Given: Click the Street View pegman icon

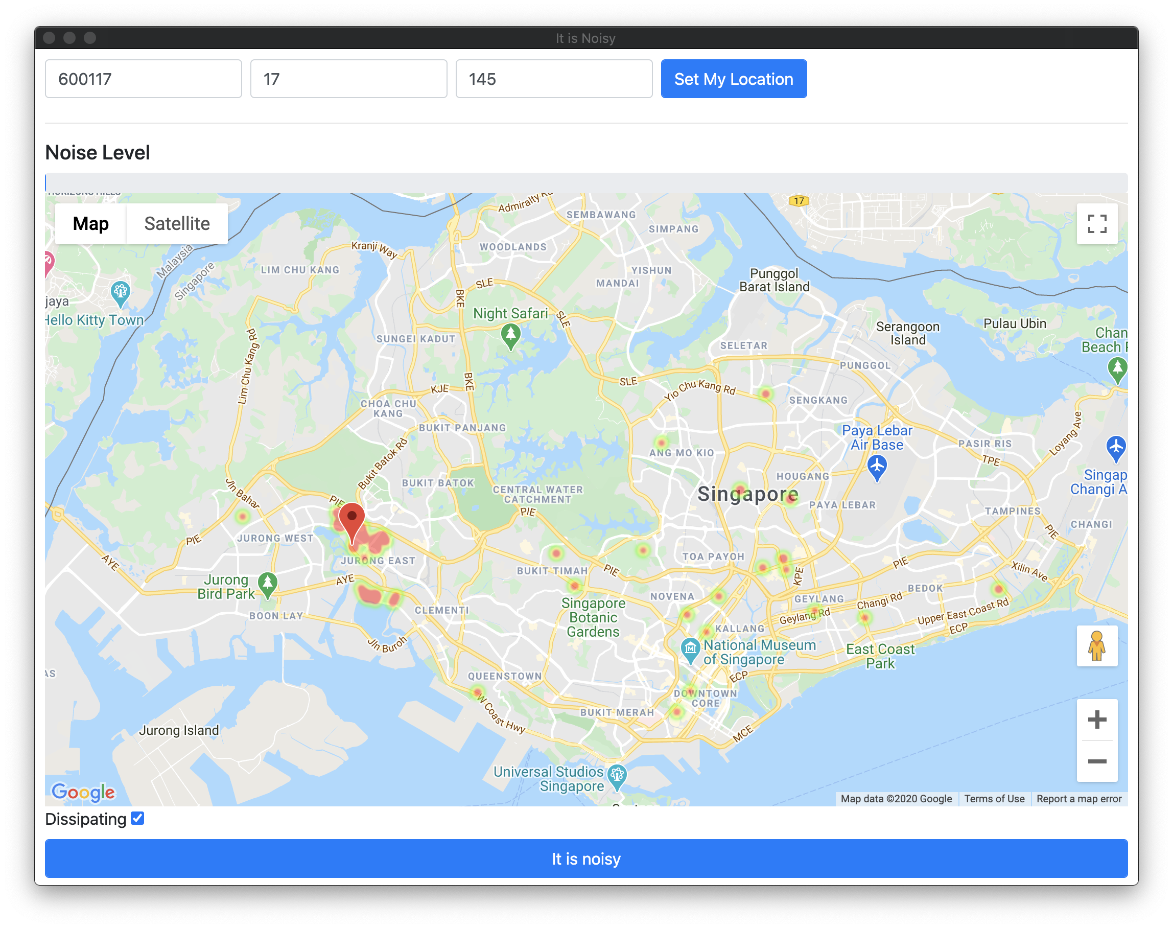Looking at the screenshot, I should [x=1096, y=646].
